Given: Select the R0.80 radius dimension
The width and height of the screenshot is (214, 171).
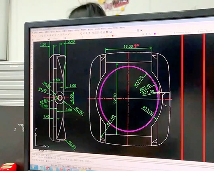Looking at the screenshot, I should (x=72, y=145).
